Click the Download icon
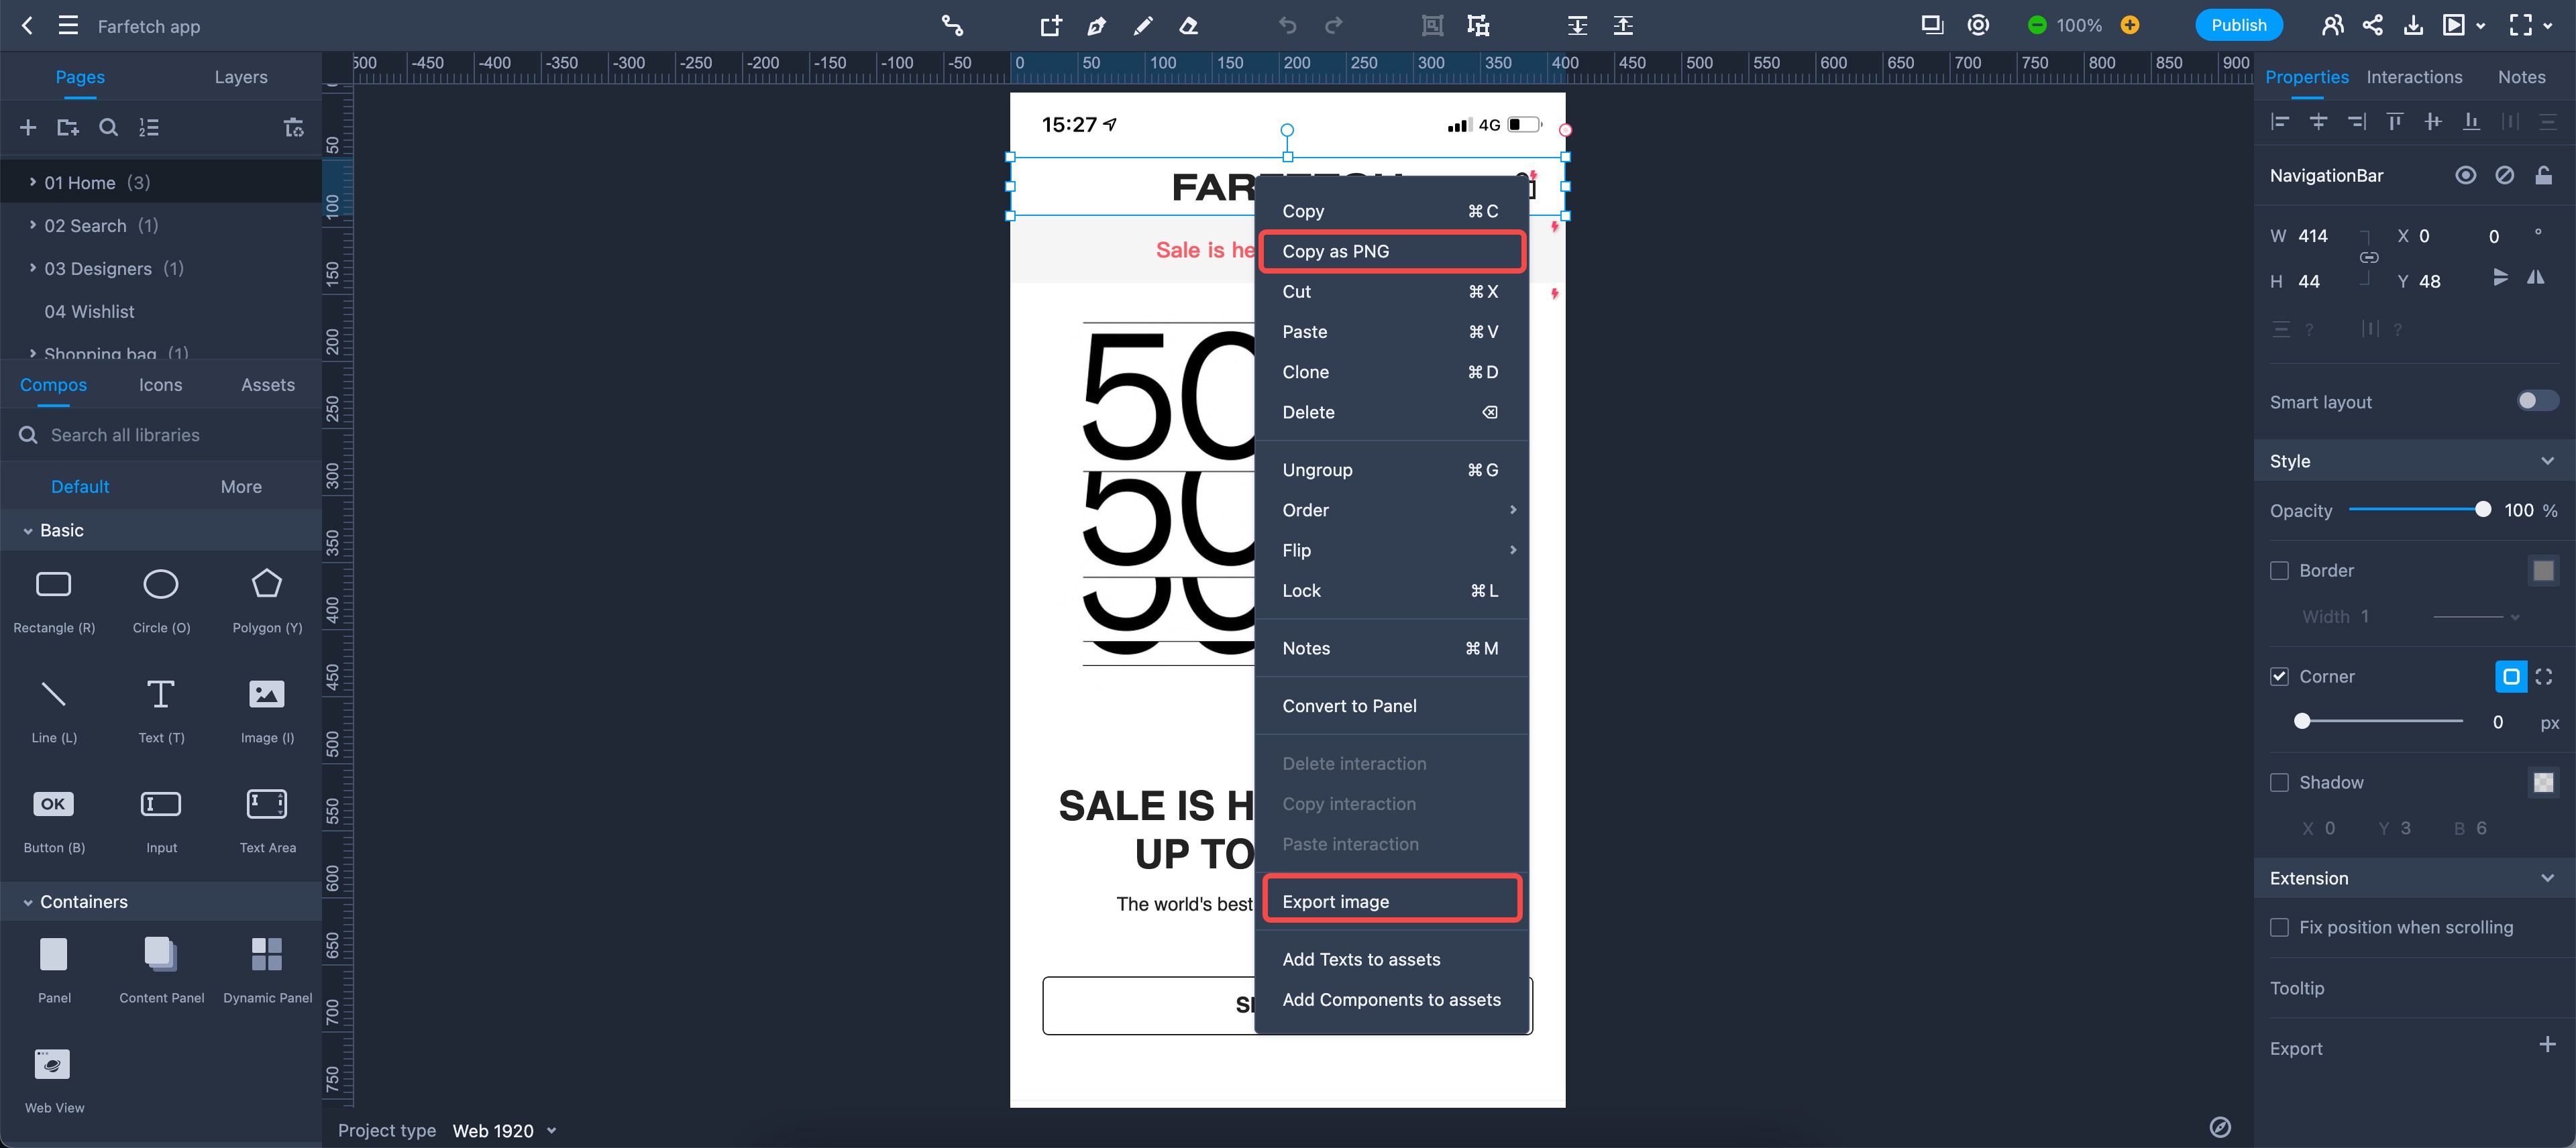This screenshot has height=1148, width=2576. point(2413,25)
